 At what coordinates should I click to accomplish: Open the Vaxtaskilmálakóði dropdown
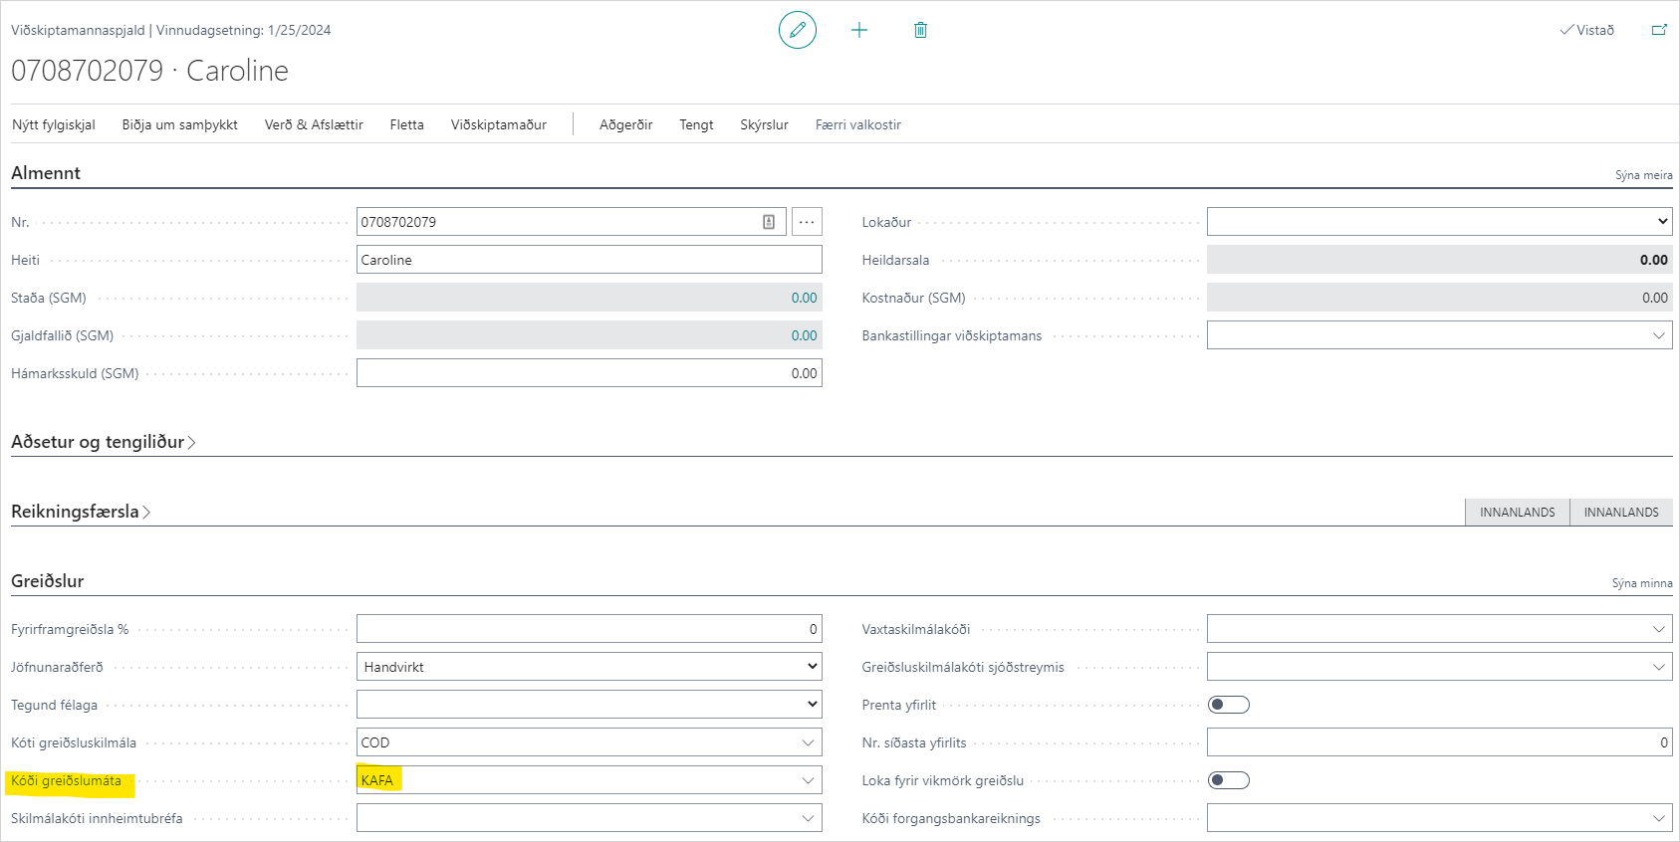tap(1658, 629)
